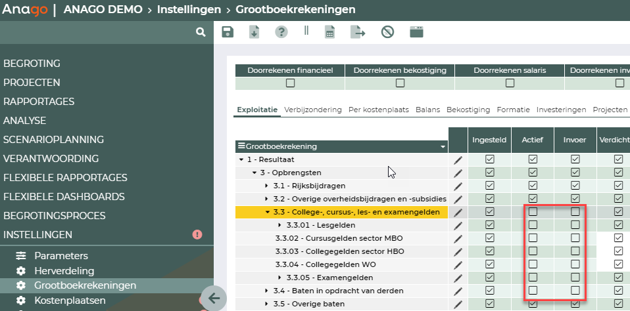Click the search magnifier in sidebar
The image size is (630, 311).
click(201, 32)
